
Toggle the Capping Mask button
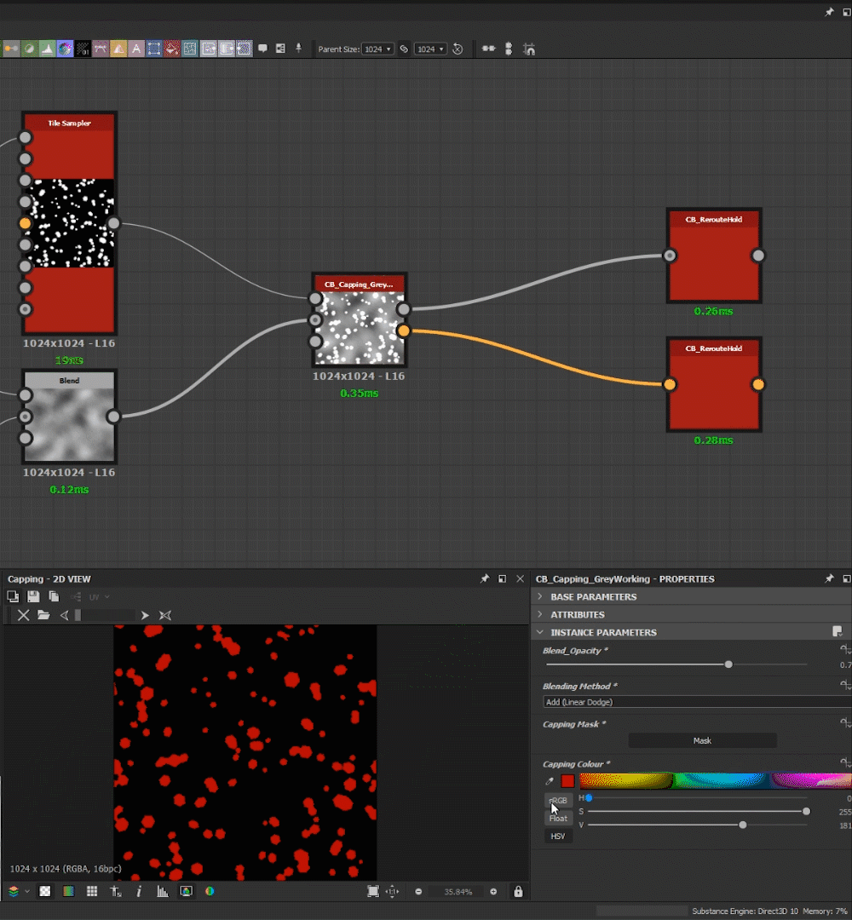pyautogui.click(x=702, y=740)
